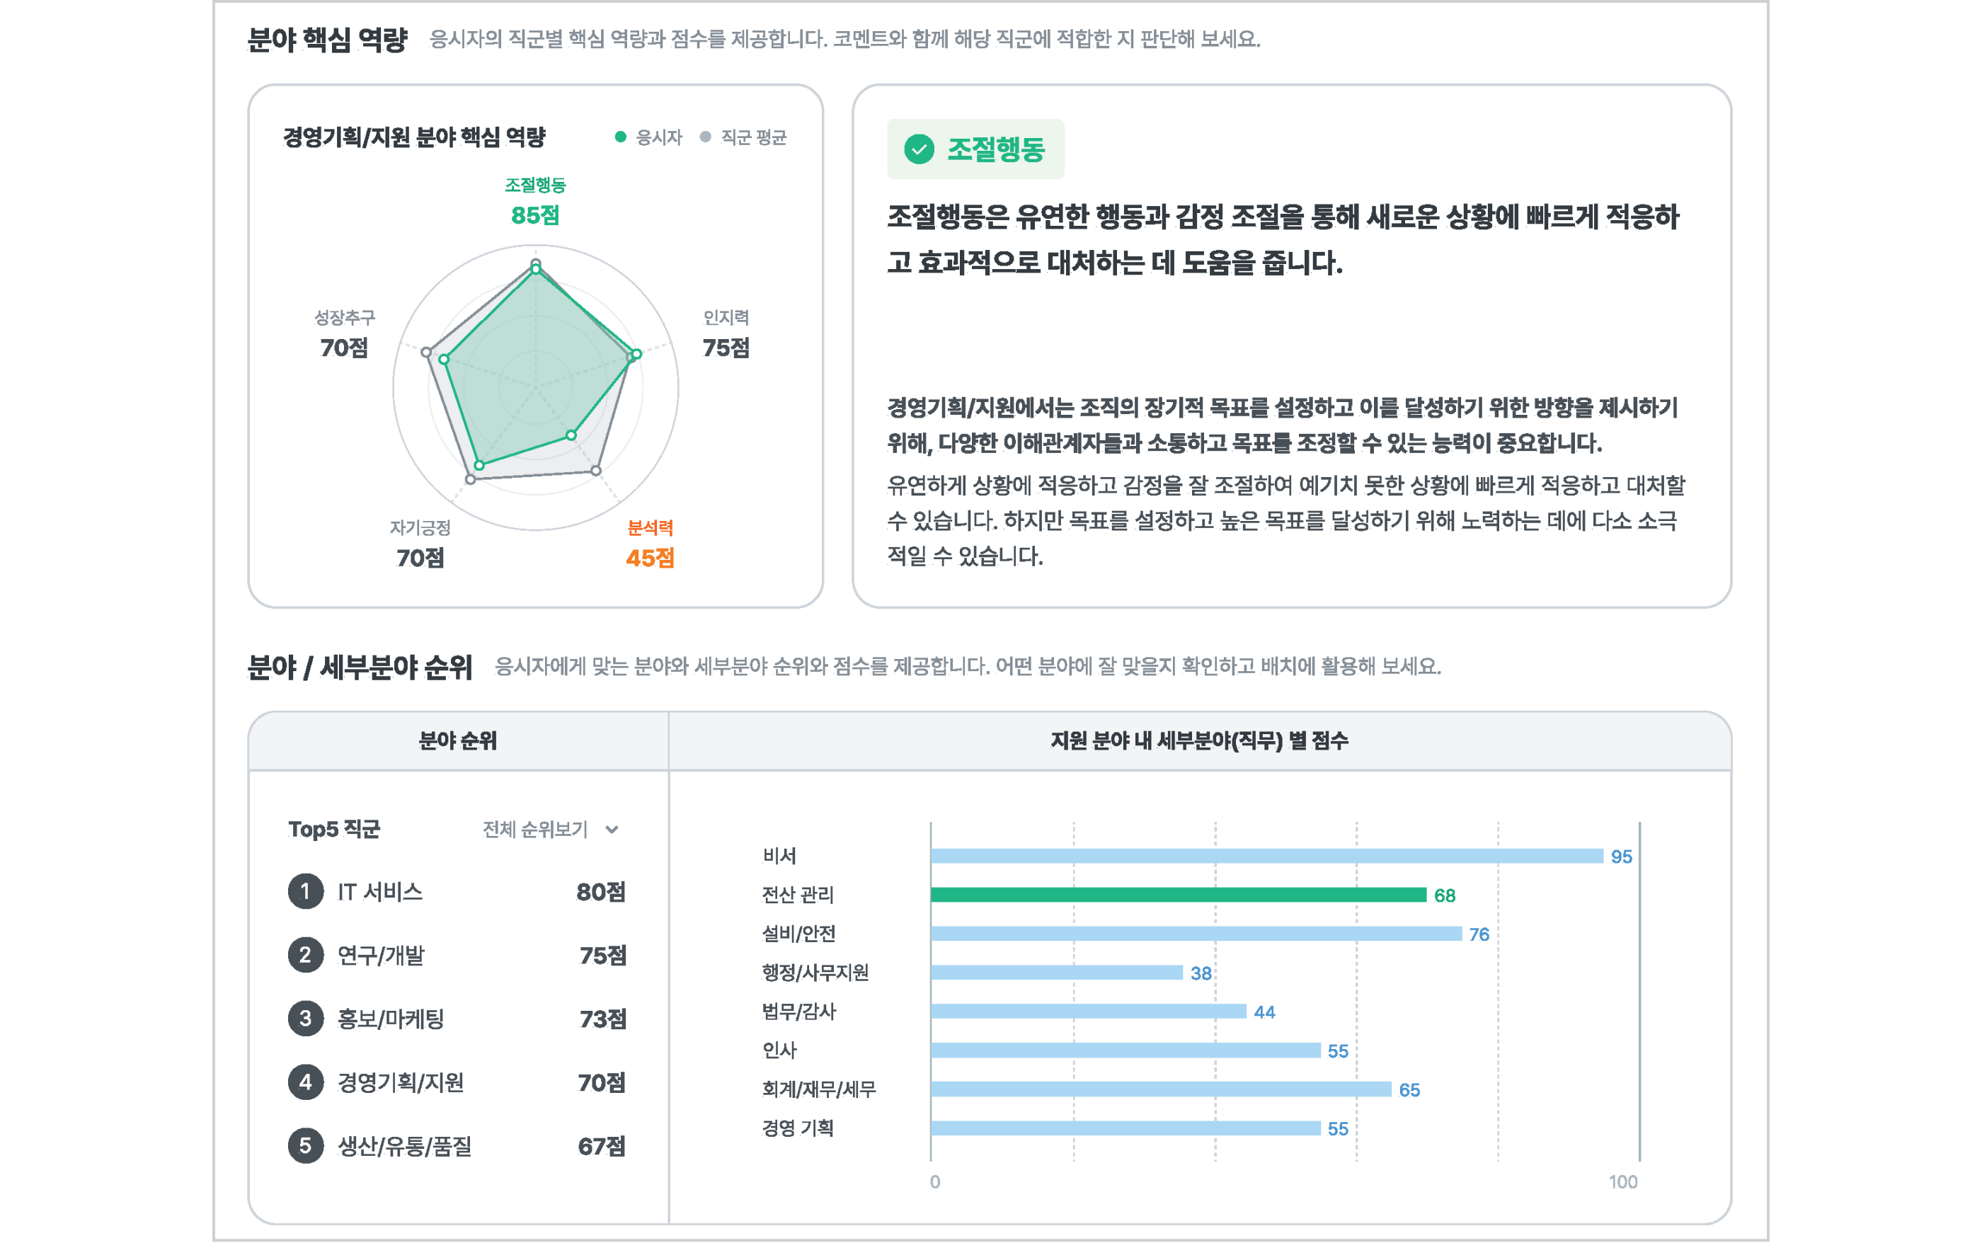This screenshot has width=1982, height=1243.
Task: Click the chevron next to 전체 순위보기
Action: pyautogui.click(x=611, y=831)
